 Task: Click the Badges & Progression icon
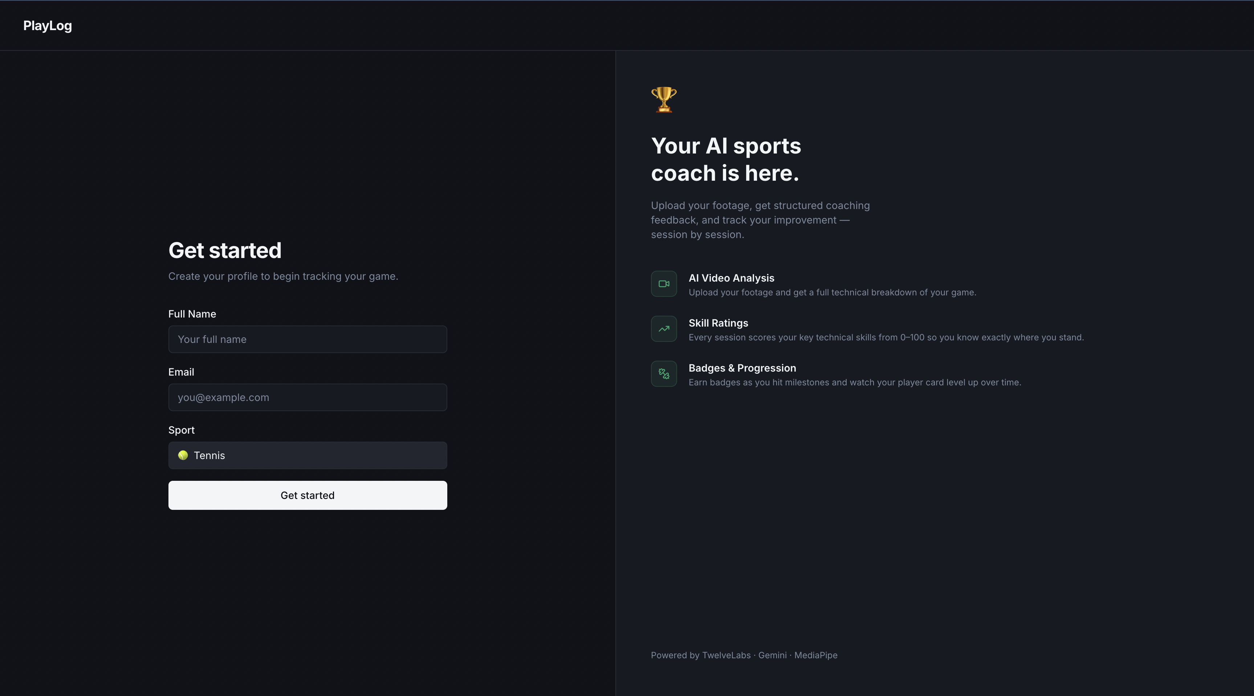(x=664, y=374)
